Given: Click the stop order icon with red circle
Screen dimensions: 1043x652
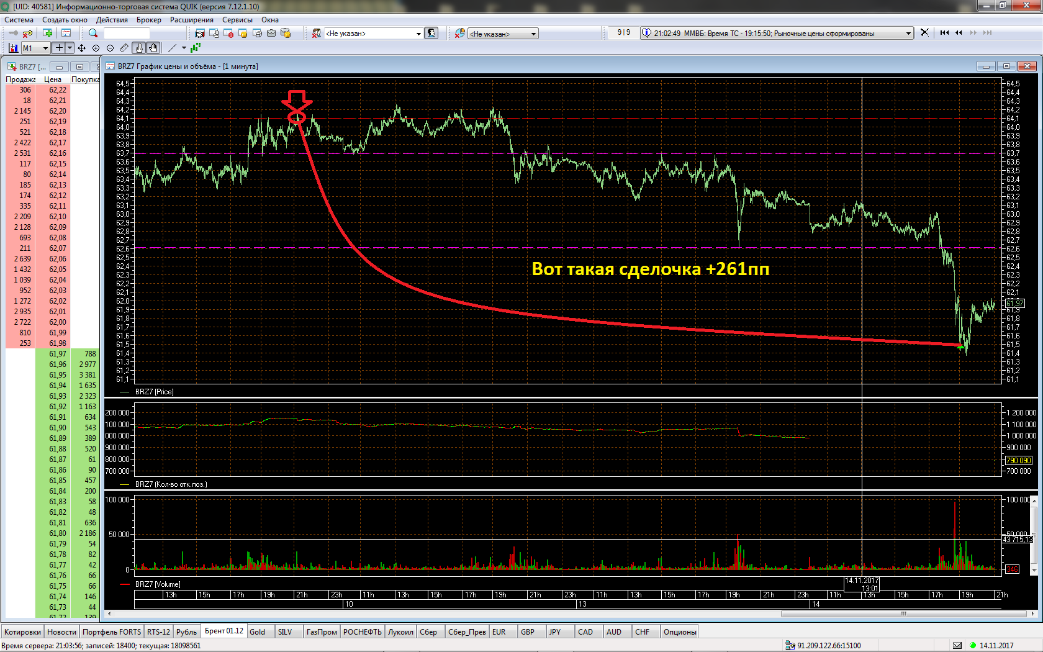Looking at the screenshot, I should click(x=228, y=33).
